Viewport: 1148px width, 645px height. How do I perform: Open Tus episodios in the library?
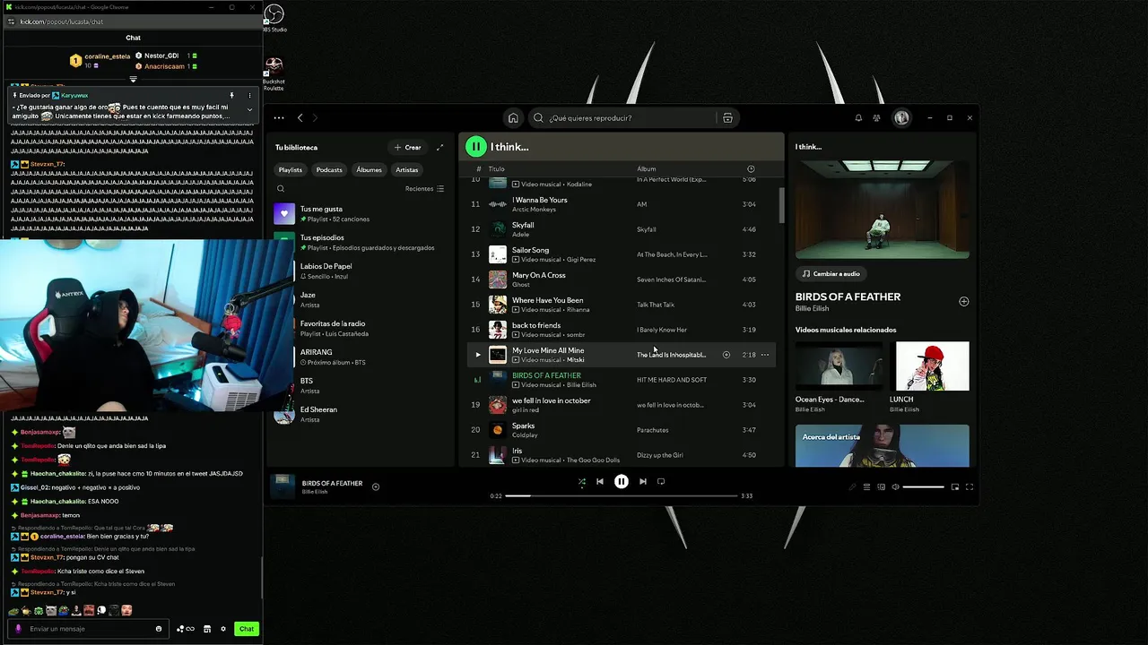(x=361, y=242)
